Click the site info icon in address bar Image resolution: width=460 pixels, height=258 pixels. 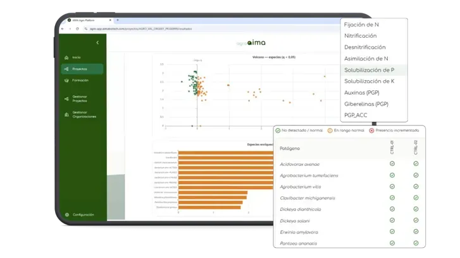(x=85, y=28)
